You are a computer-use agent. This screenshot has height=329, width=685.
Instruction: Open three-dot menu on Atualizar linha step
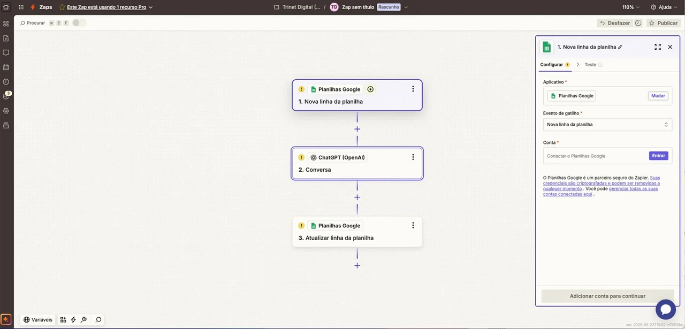413,225
